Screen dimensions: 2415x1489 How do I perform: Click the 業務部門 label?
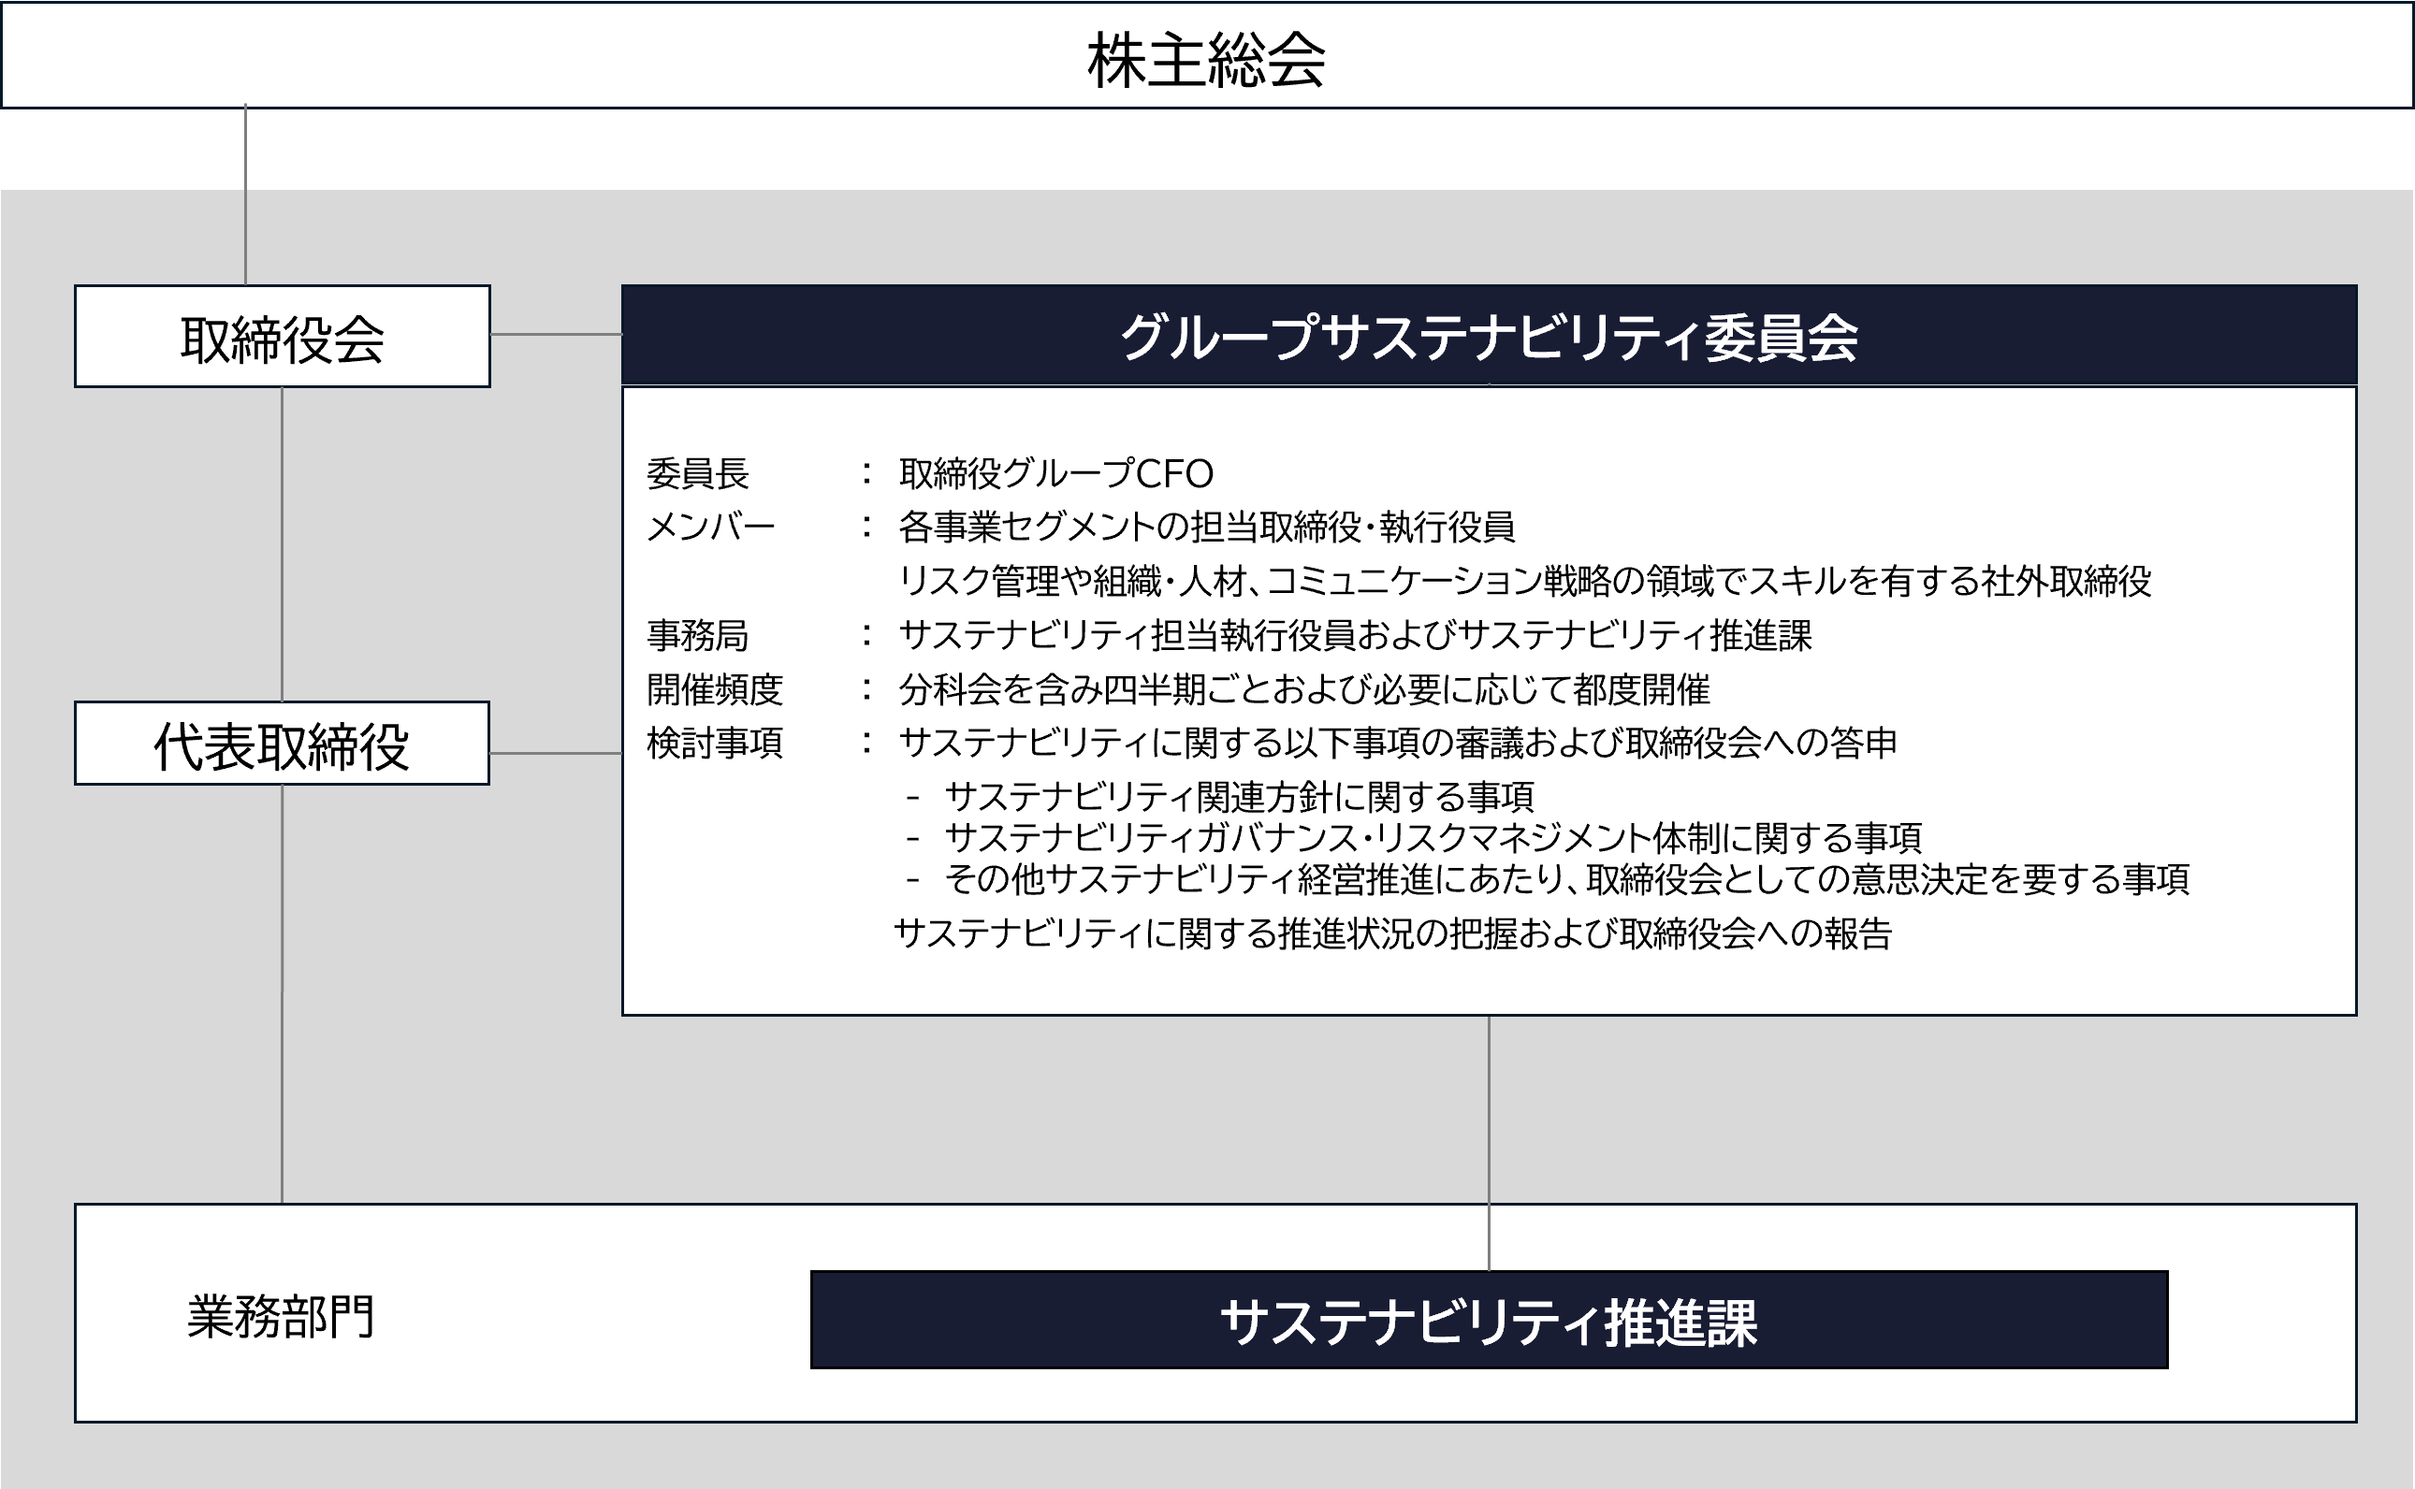281,1317
